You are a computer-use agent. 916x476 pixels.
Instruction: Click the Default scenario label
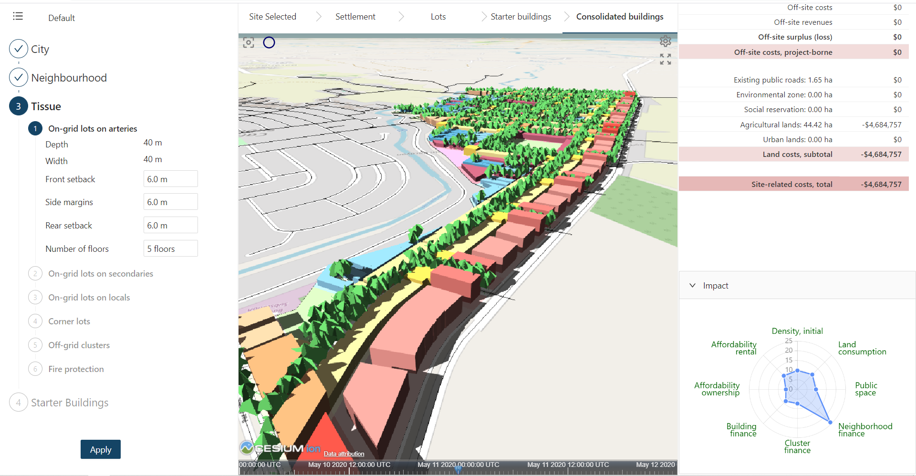click(62, 18)
